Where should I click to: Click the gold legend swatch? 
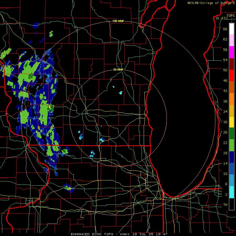[x=232, y=111]
